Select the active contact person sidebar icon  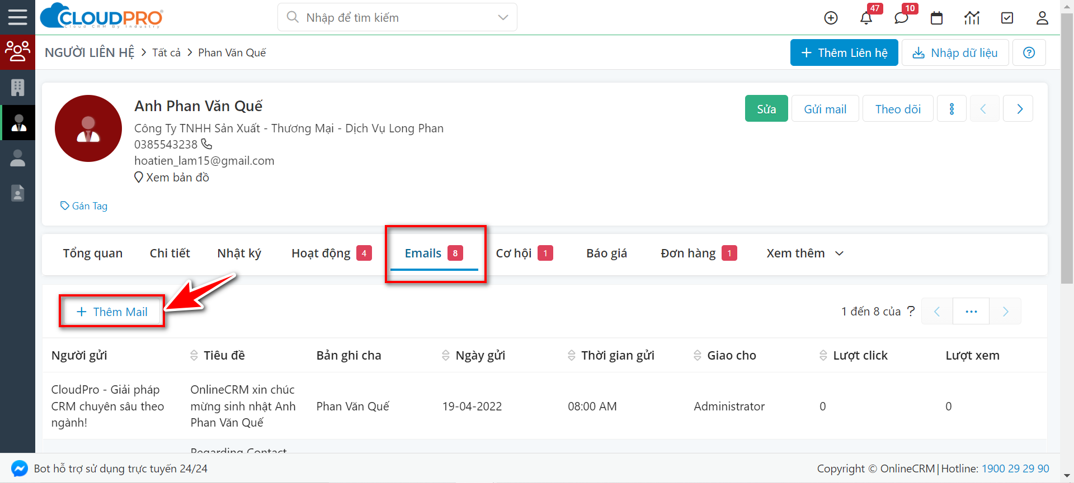pos(18,122)
